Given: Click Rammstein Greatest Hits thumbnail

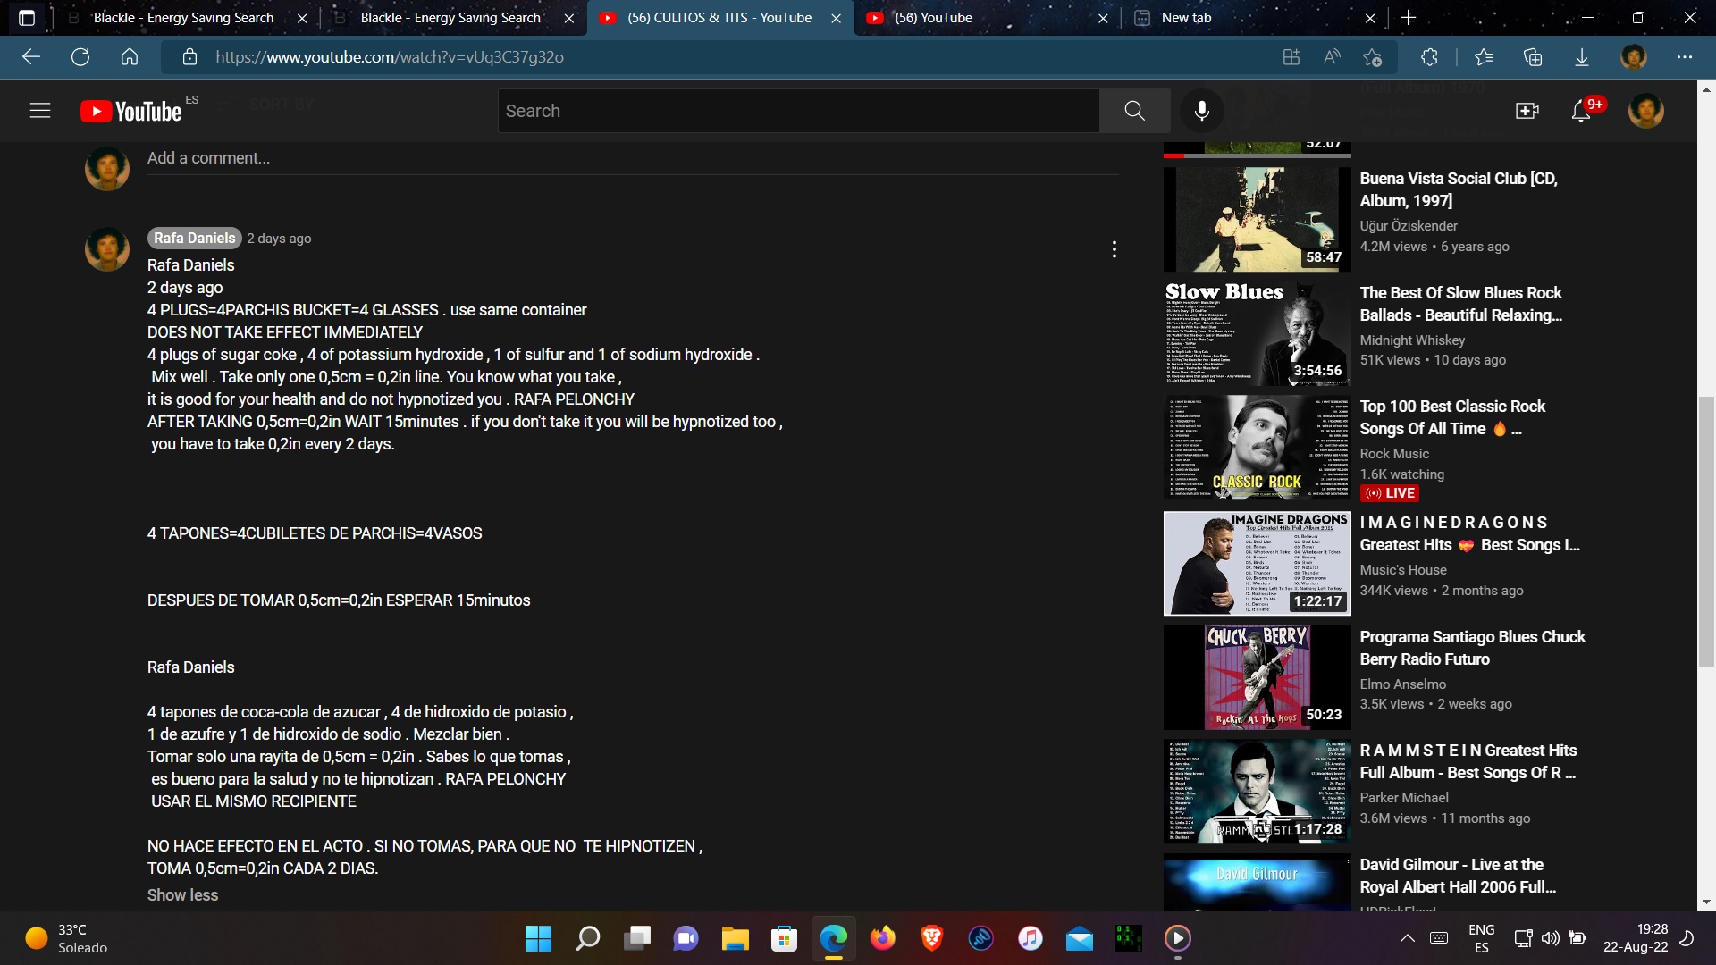Looking at the screenshot, I should coord(1257,791).
